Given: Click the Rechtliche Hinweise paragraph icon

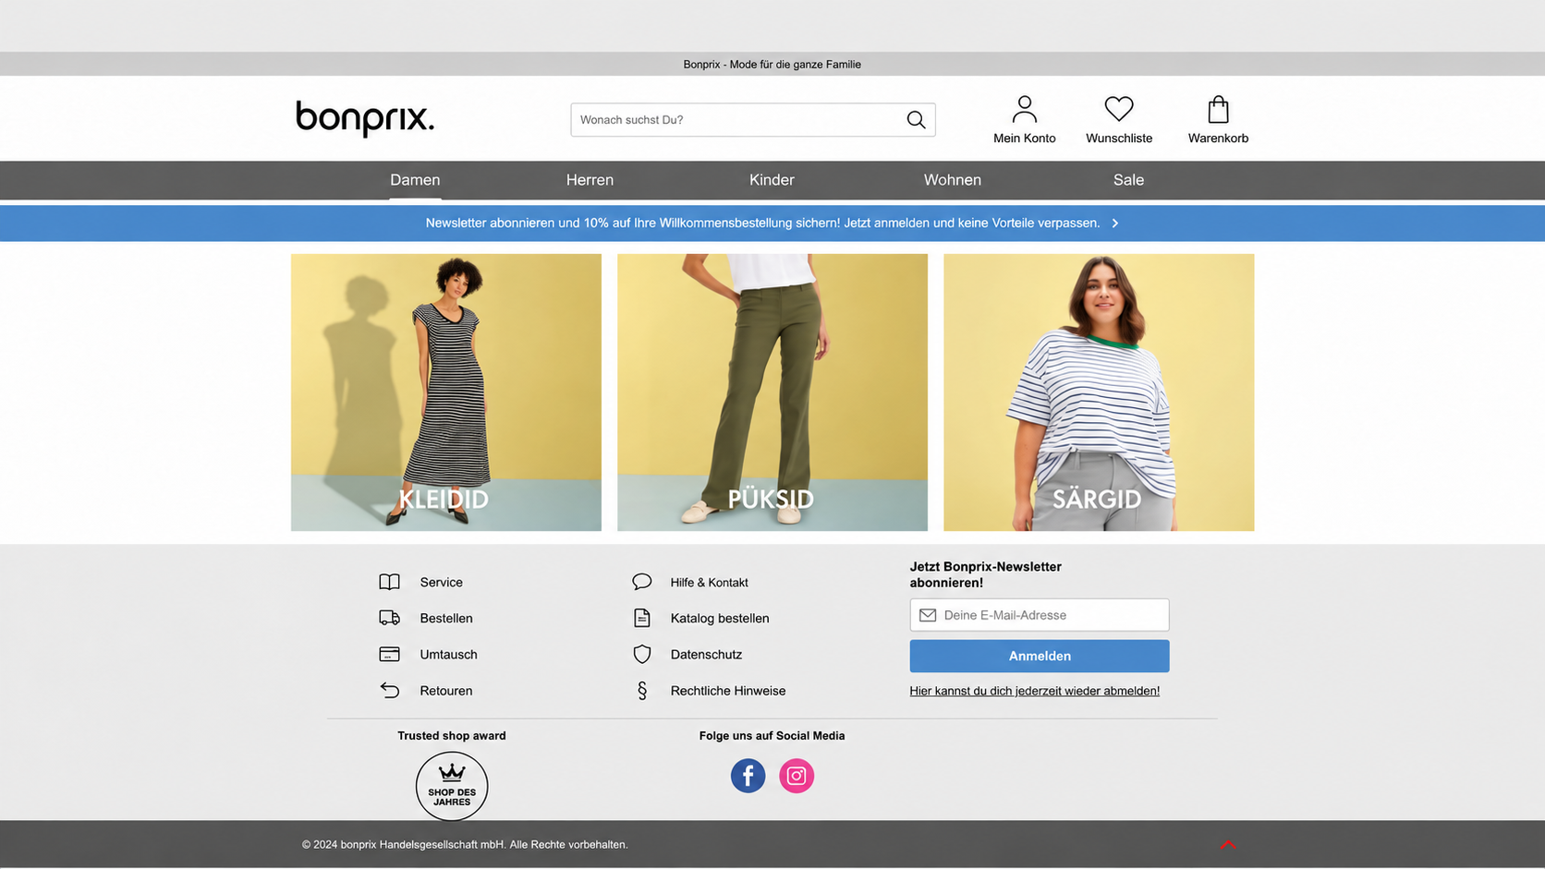Looking at the screenshot, I should click(642, 690).
